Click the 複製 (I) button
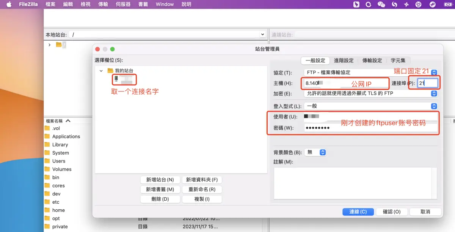This screenshot has height=232, width=455. pos(202,199)
